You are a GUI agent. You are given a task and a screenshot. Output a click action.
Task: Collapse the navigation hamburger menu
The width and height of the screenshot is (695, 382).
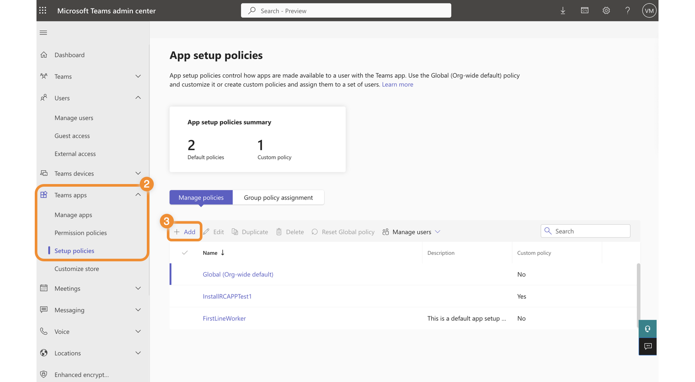pos(43,33)
